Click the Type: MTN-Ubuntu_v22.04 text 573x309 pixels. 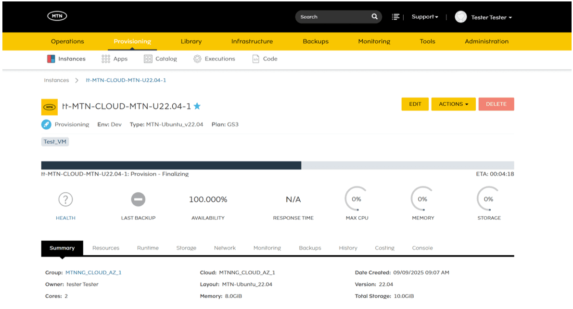[x=166, y=124]
